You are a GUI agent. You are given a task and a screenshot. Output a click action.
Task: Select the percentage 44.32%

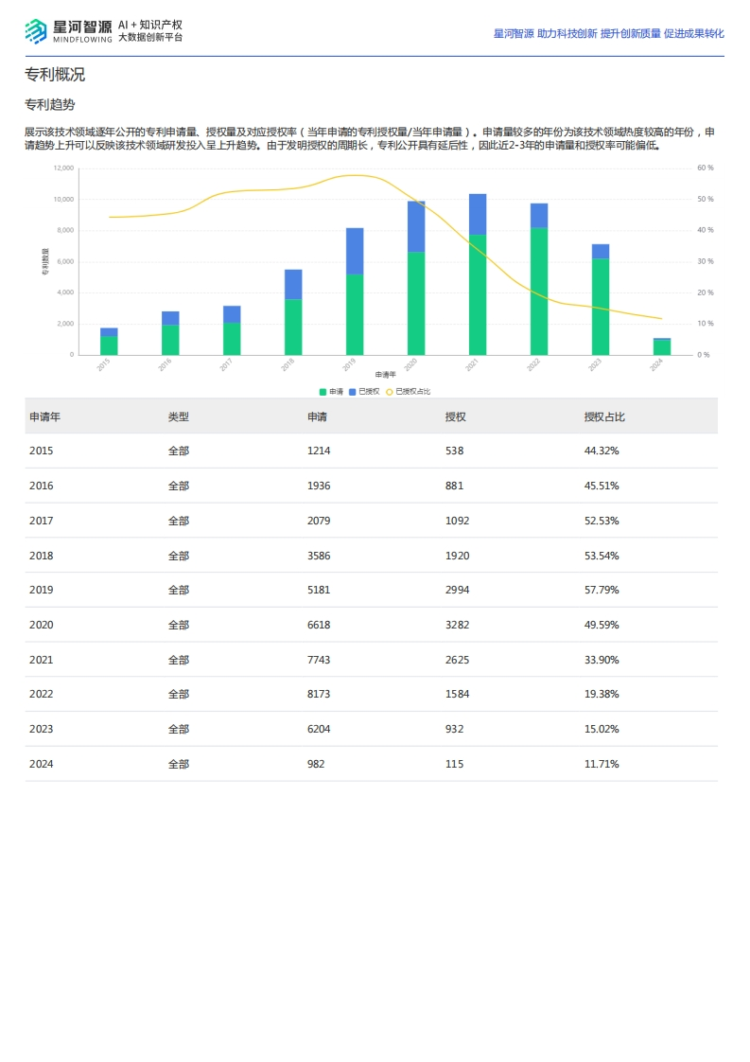click(x=602, y=451)
